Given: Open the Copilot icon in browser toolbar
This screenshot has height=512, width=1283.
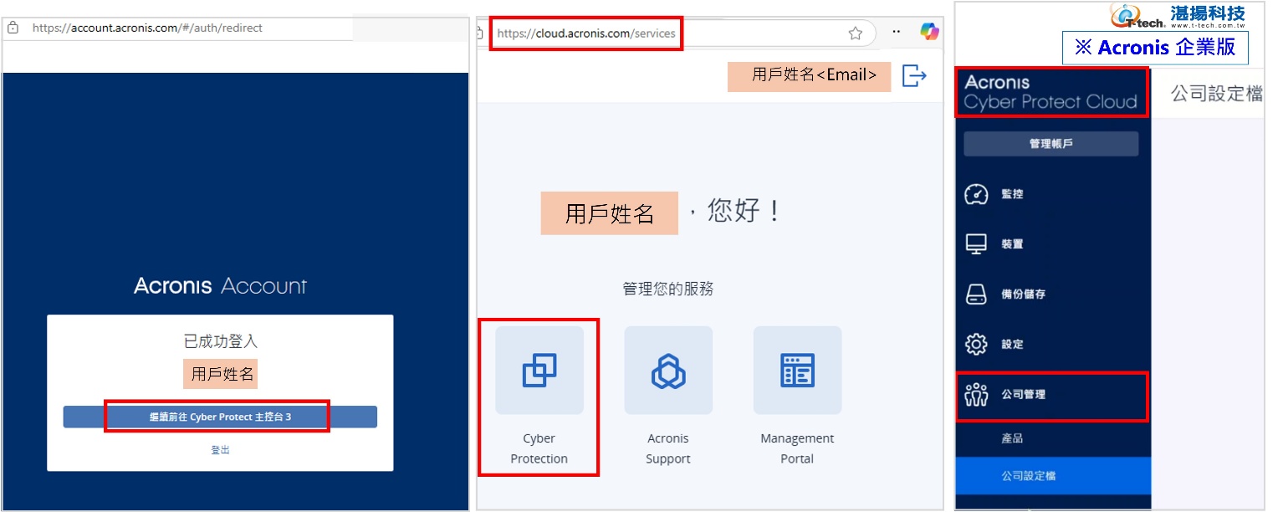Looking at the screenshot, I should pos(929,32).
